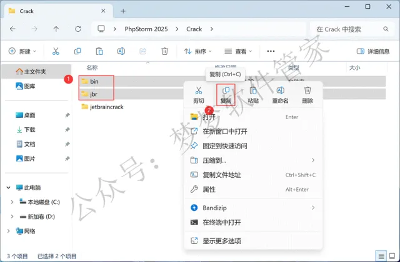Click chevron after Crack in address bar
This screenshot has height=262, width=400.
point(212,29)
